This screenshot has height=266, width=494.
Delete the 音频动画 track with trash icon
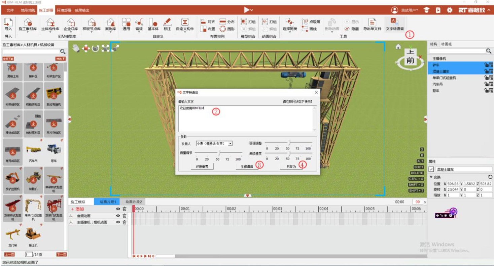click(125, 216)
